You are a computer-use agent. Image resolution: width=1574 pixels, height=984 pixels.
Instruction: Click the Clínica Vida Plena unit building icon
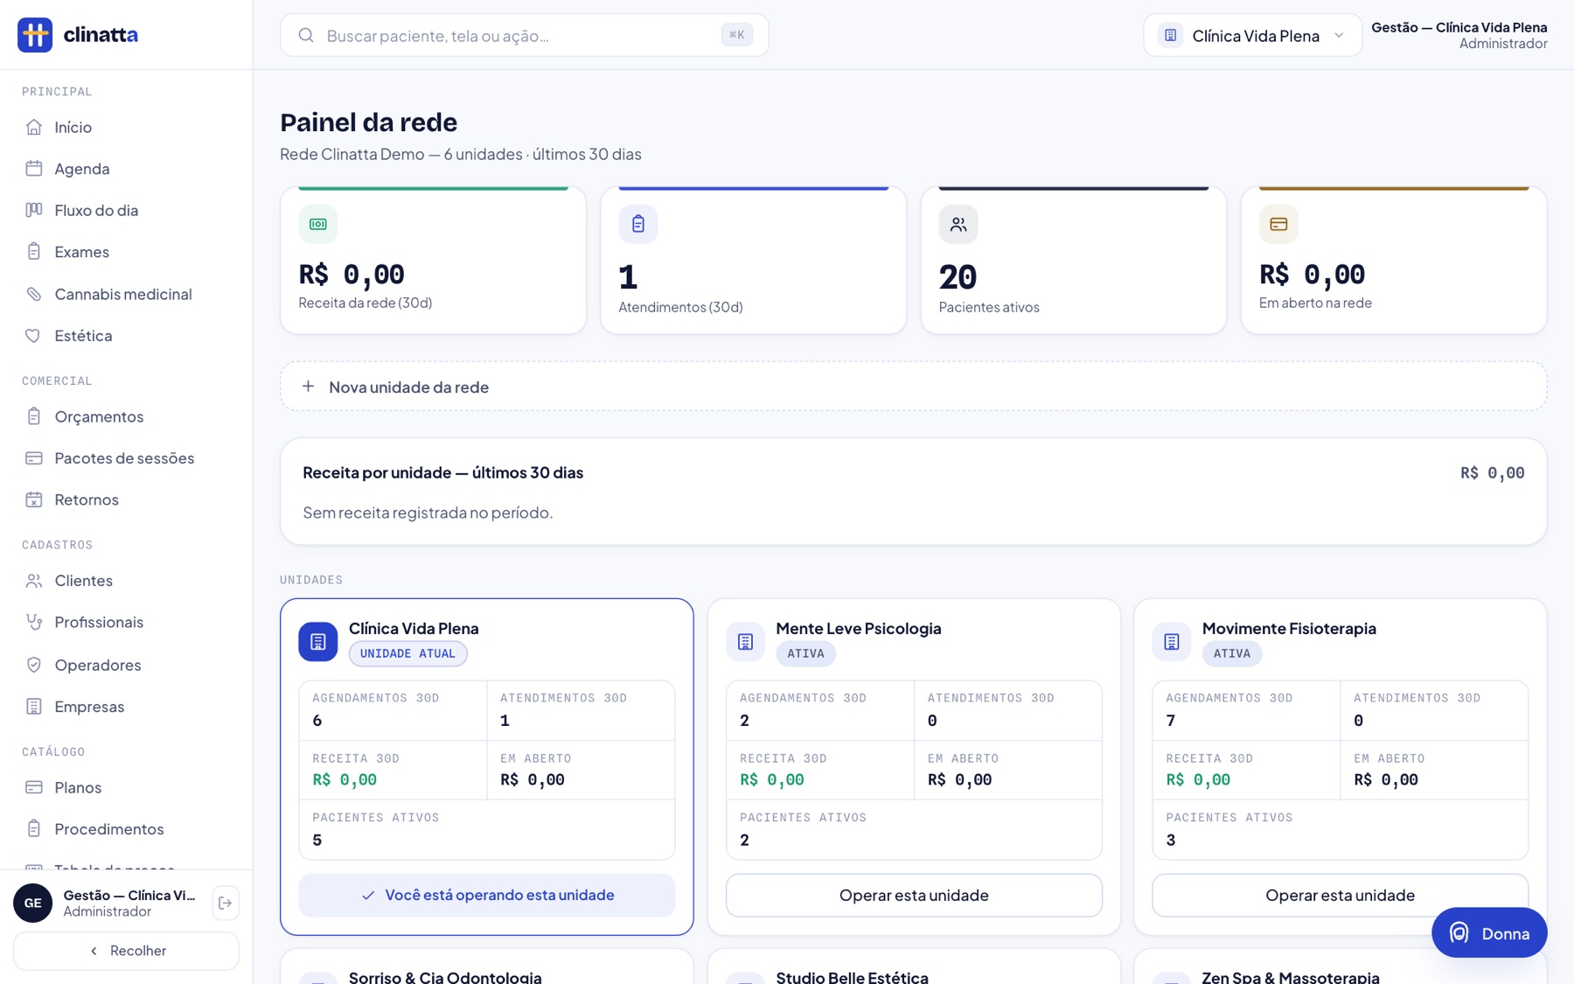point(318,642)
